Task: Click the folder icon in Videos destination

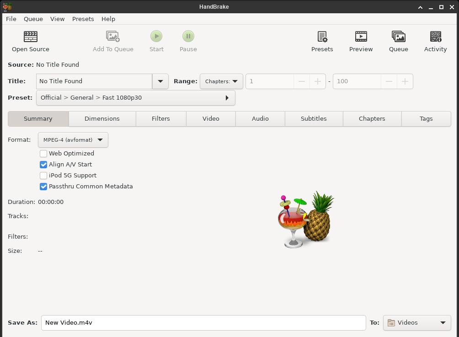Action: point(391,323)
